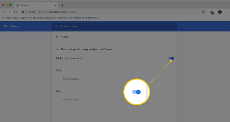Open Chrome's three-dot menu
Screen dimensions: 230x122
pyautogui.click(x=226, y=12)
